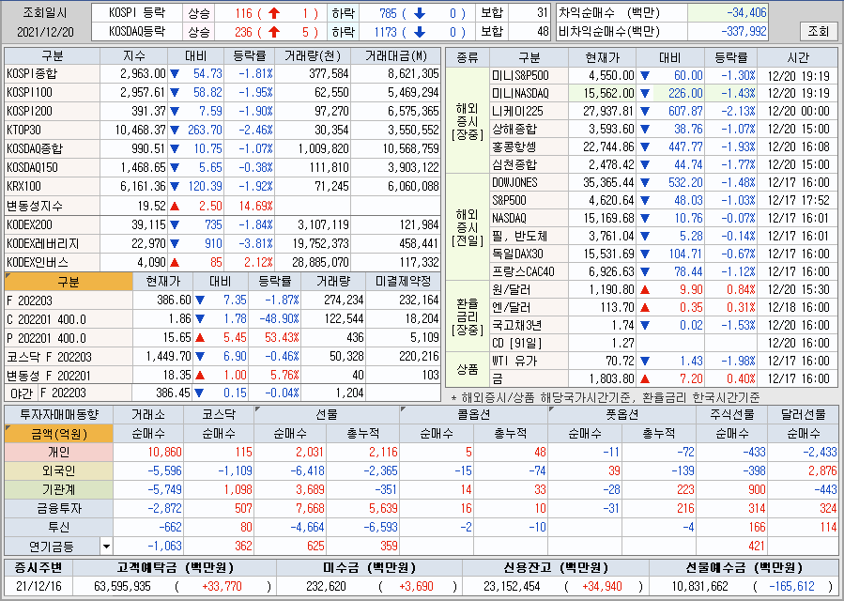
Task: Select the 풋옵션 column header
Action: pos(621,415)
